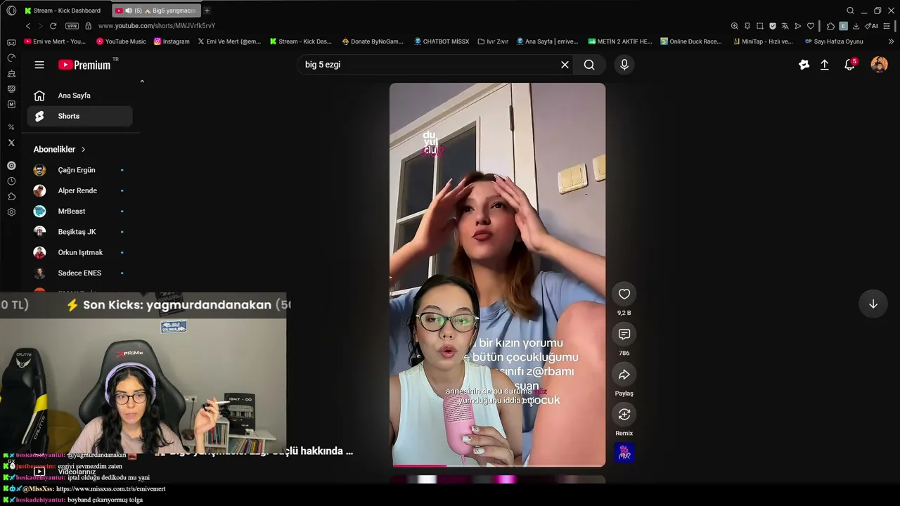Seek on the Short's red progress bar
Screen dimensions: 900x506
pos(498,465)
